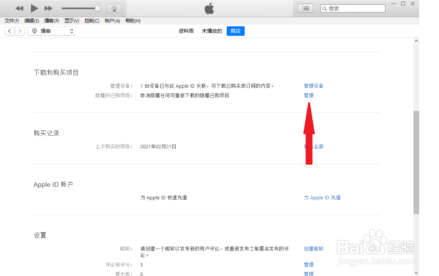The width and height of the screenshot is (439, 276).
Task: Click the 上次购买的项目 label
Action: (114, 146)
